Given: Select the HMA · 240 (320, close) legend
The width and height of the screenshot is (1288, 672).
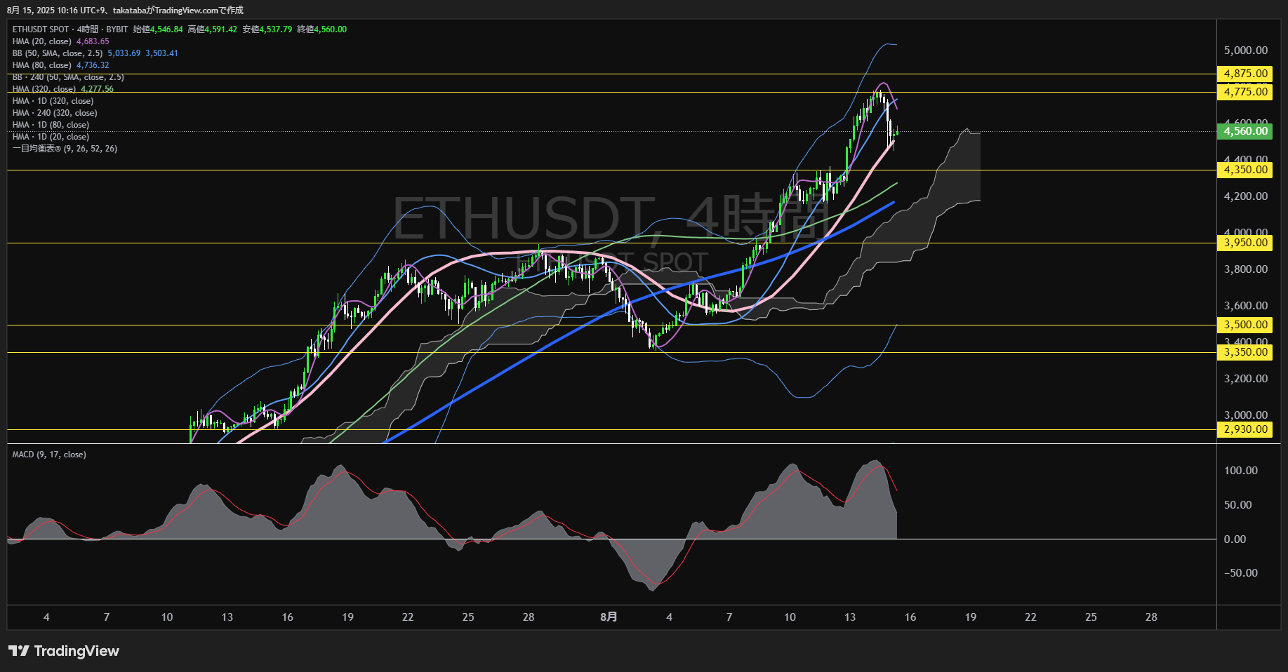Looking at the screenshot, I should [55, 113].
